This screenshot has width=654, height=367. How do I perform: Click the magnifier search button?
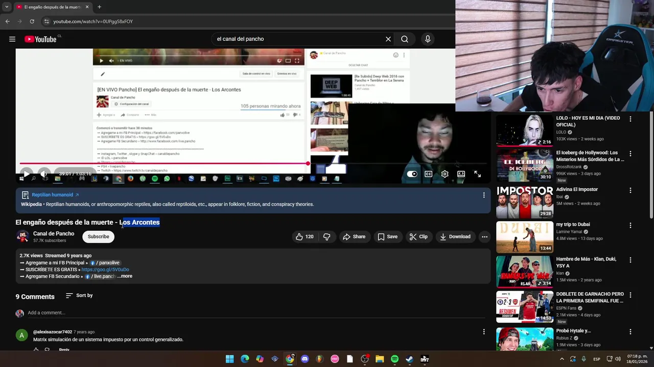click(x=405, y=39)
